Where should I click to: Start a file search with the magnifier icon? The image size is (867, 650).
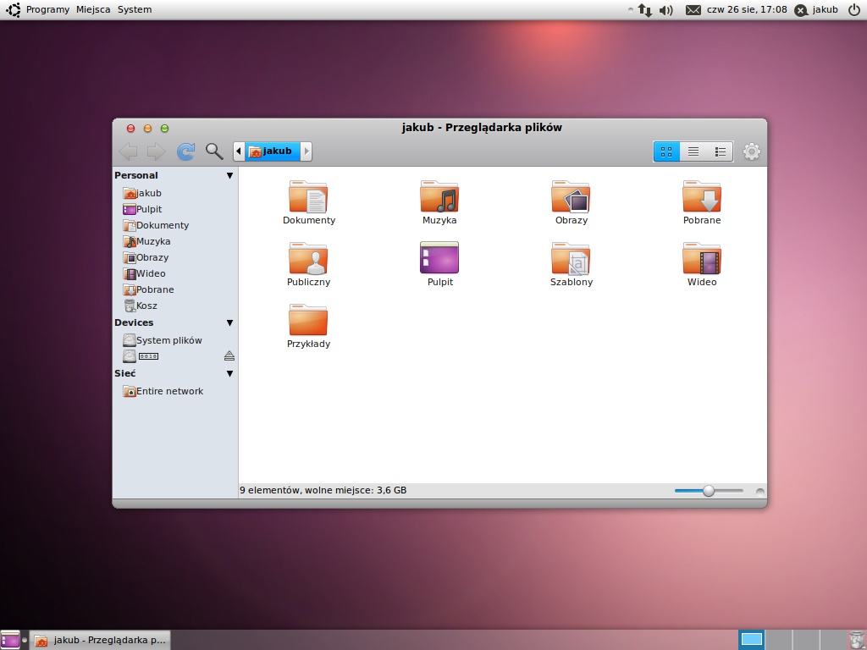point(214,151)
